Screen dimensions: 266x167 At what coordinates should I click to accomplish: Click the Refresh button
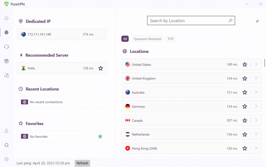pyautogui.click(x=82, y=163)
